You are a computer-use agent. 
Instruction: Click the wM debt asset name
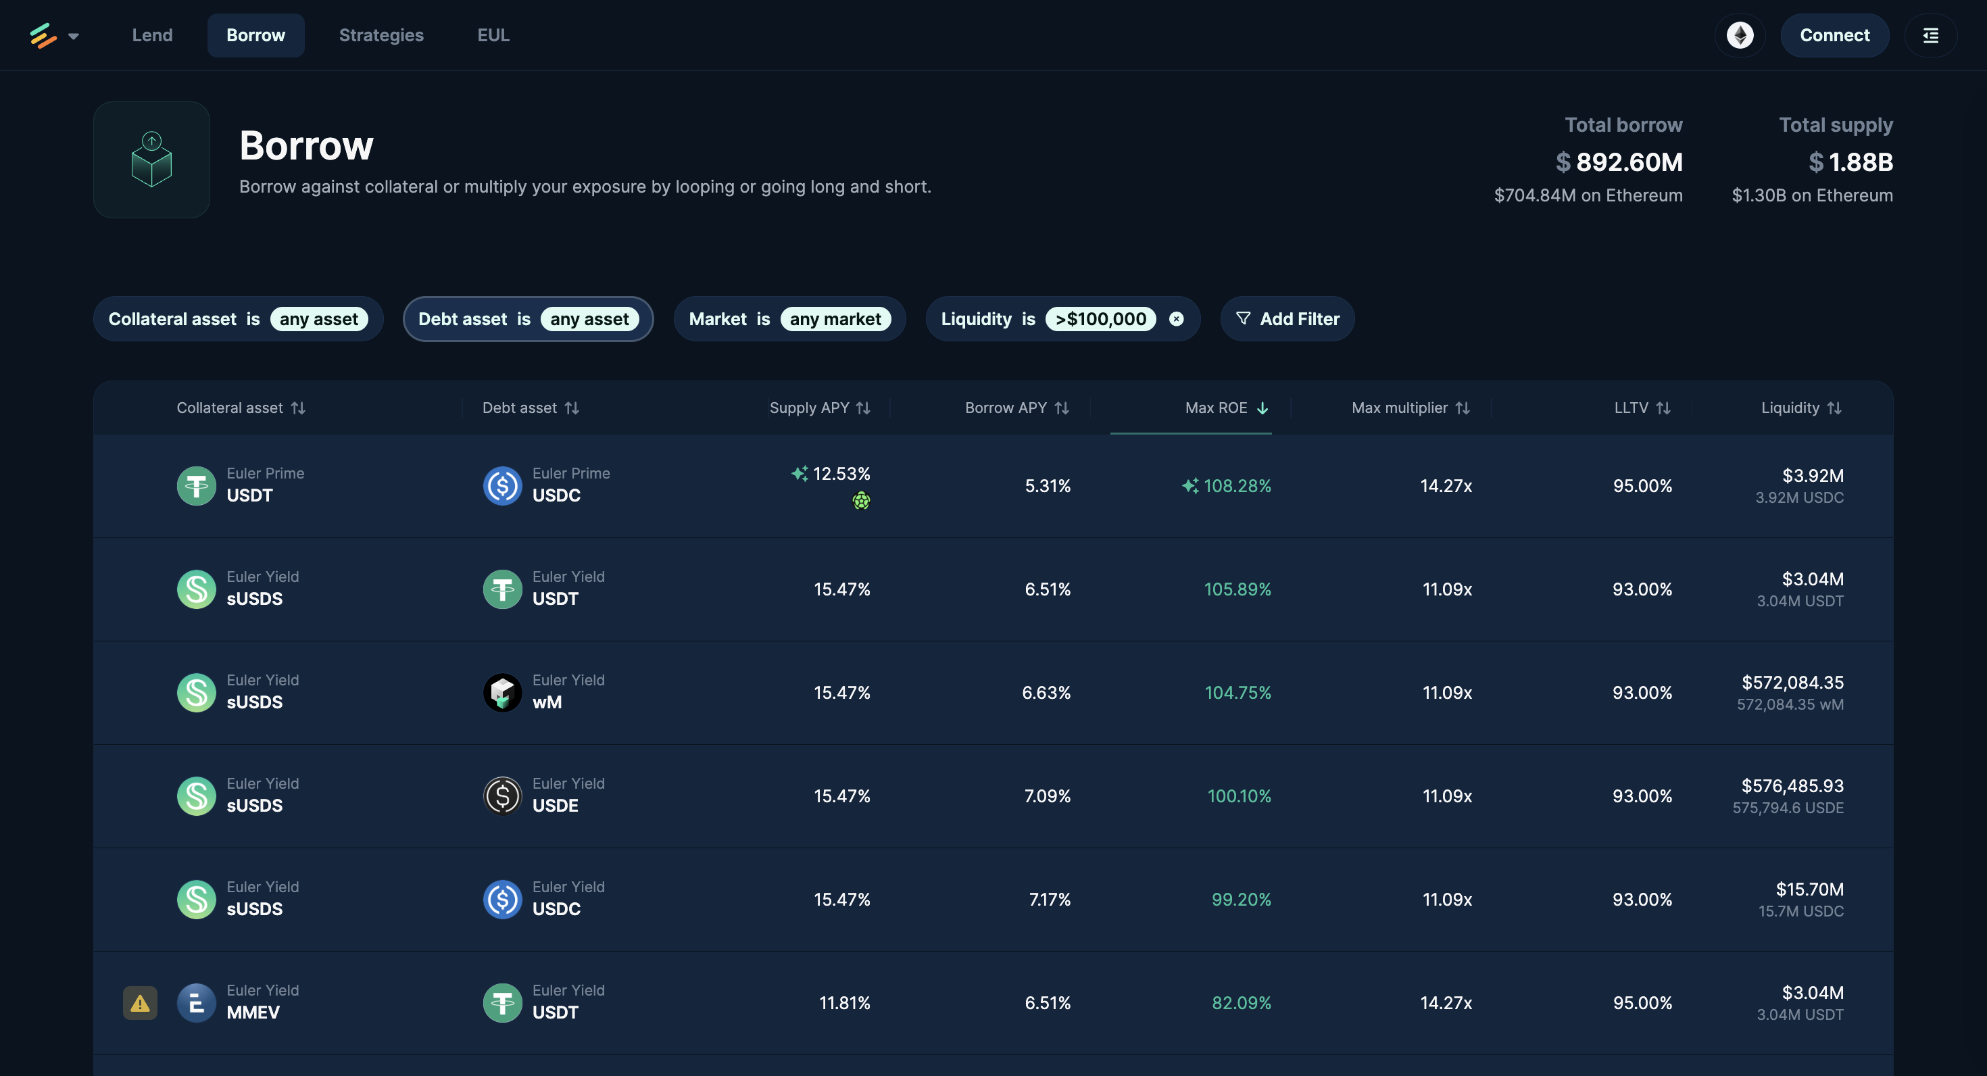click(x=546, y=702)
